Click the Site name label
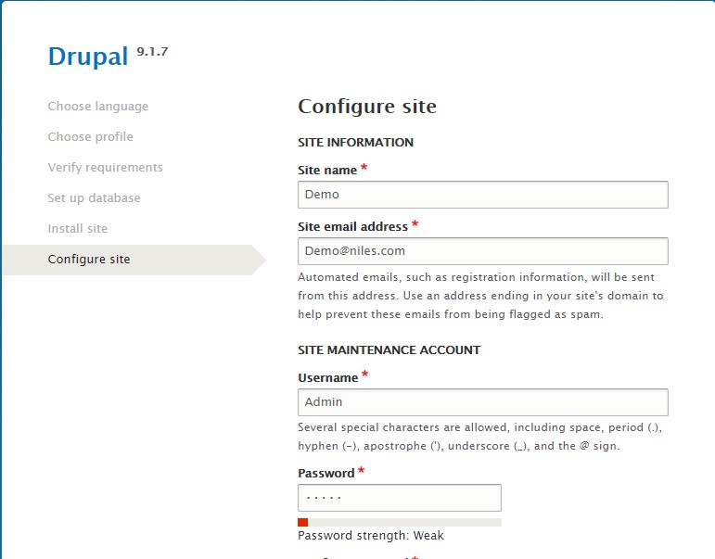Screen dimensions: 715x559 click(x=327, y=171)
